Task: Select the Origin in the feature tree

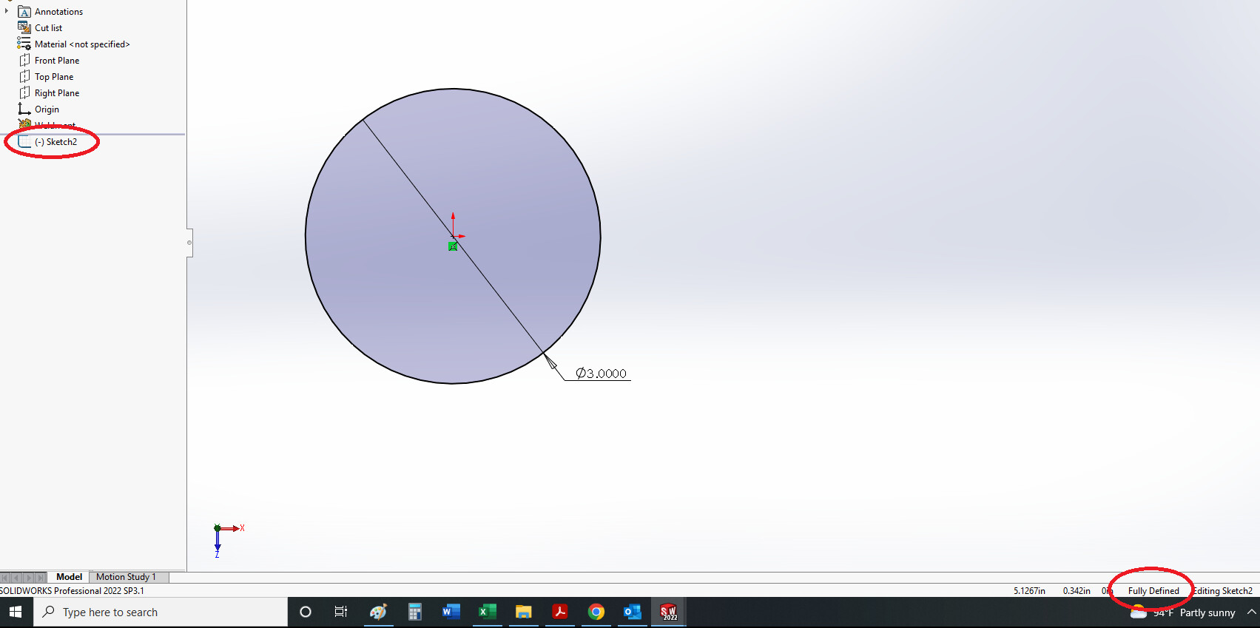Action: (47, 109)
